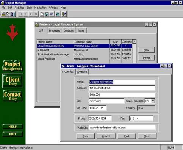Click the Clients window title bar icon
This screenshot has width=183, height=150.
point(63,66)
